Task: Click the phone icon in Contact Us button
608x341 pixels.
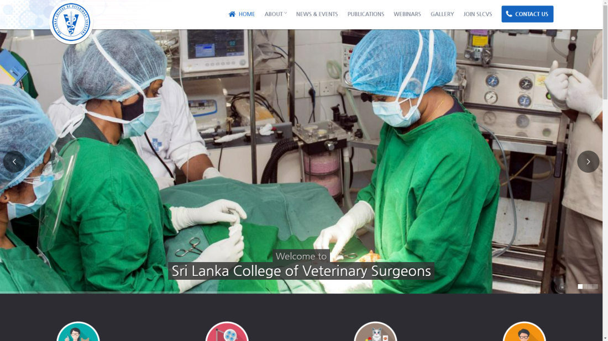Action: pyautogui.click(x=509, y=14)
